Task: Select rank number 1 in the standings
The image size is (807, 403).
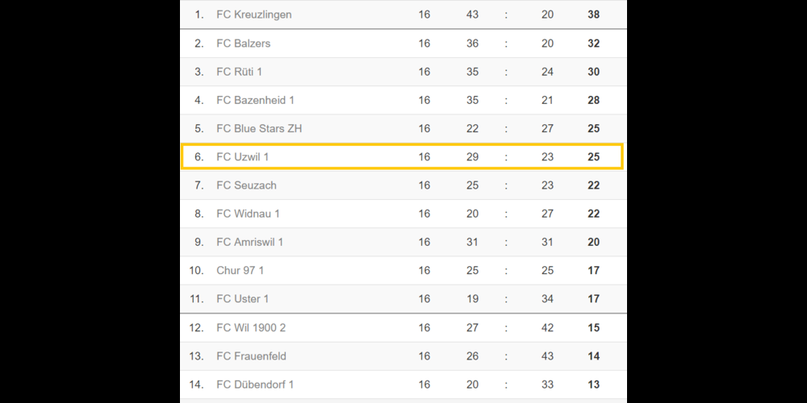Action: [199, 15]
